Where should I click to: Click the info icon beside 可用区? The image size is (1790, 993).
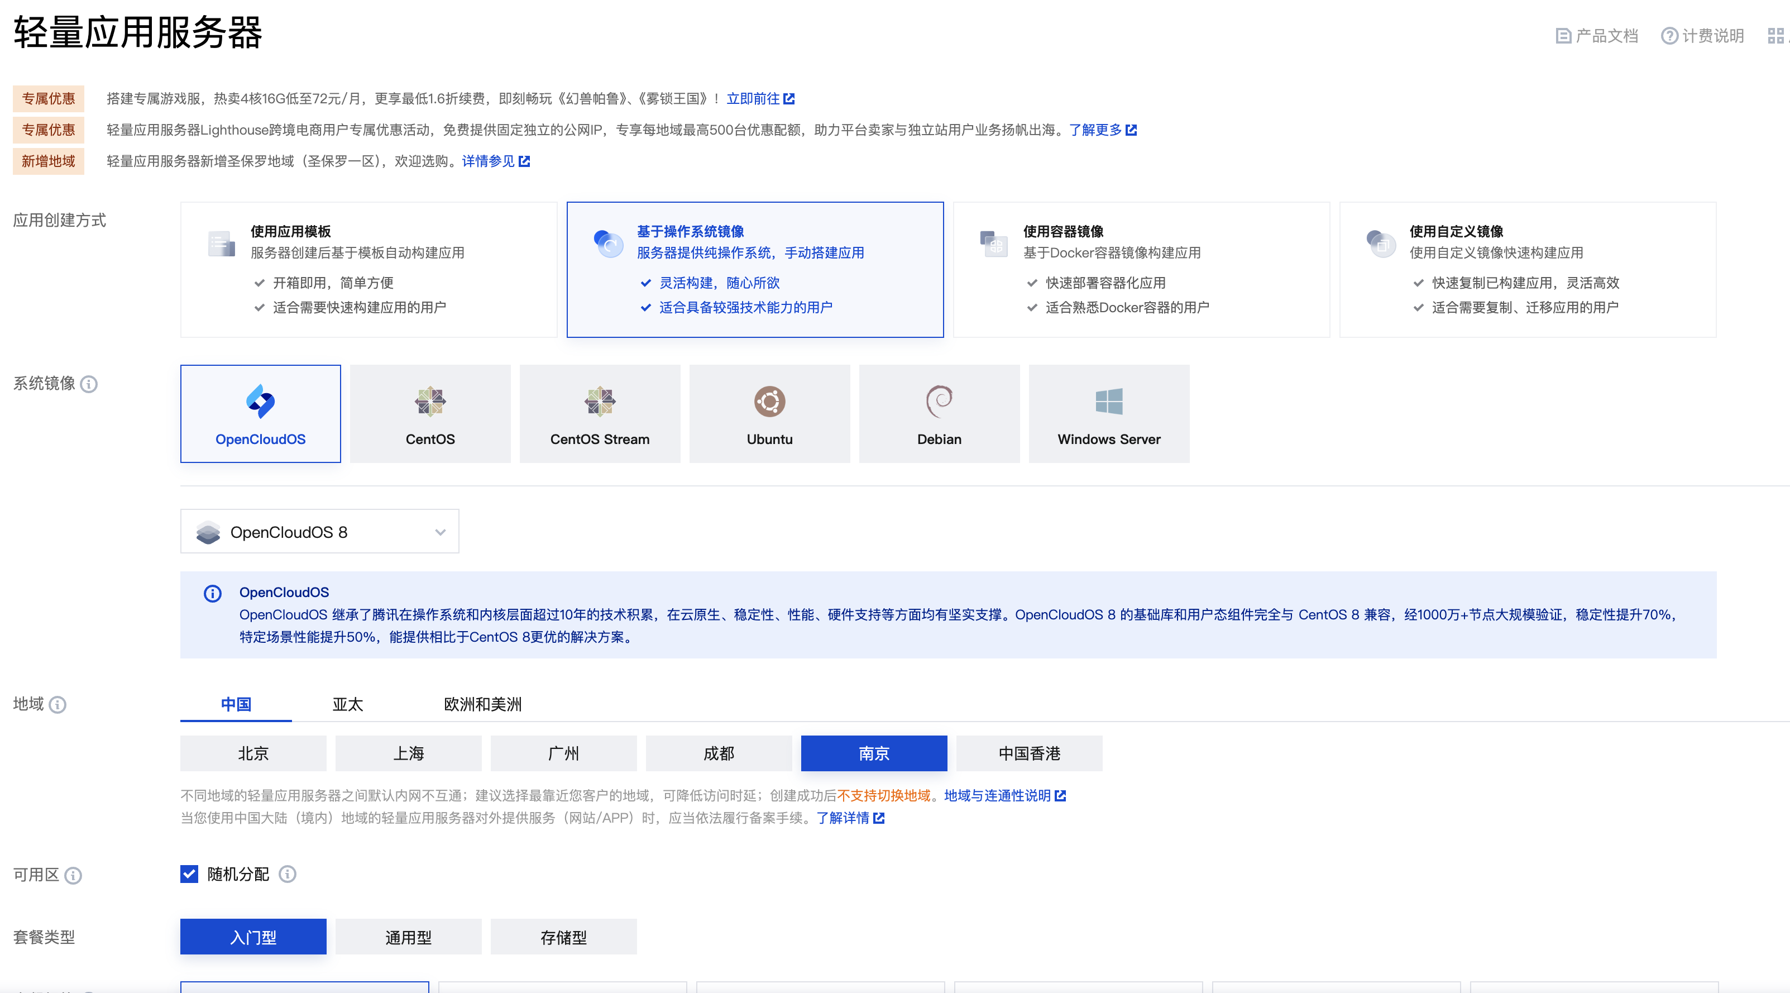(x=73, y=876)
